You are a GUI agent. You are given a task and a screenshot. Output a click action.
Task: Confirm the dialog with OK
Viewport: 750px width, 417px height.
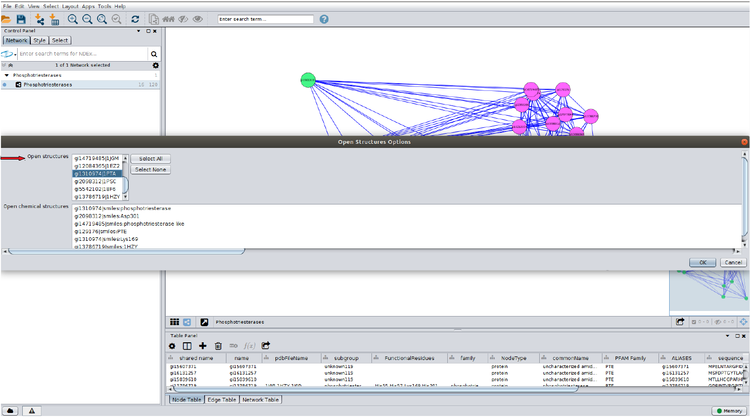click(x=703, y=263)
